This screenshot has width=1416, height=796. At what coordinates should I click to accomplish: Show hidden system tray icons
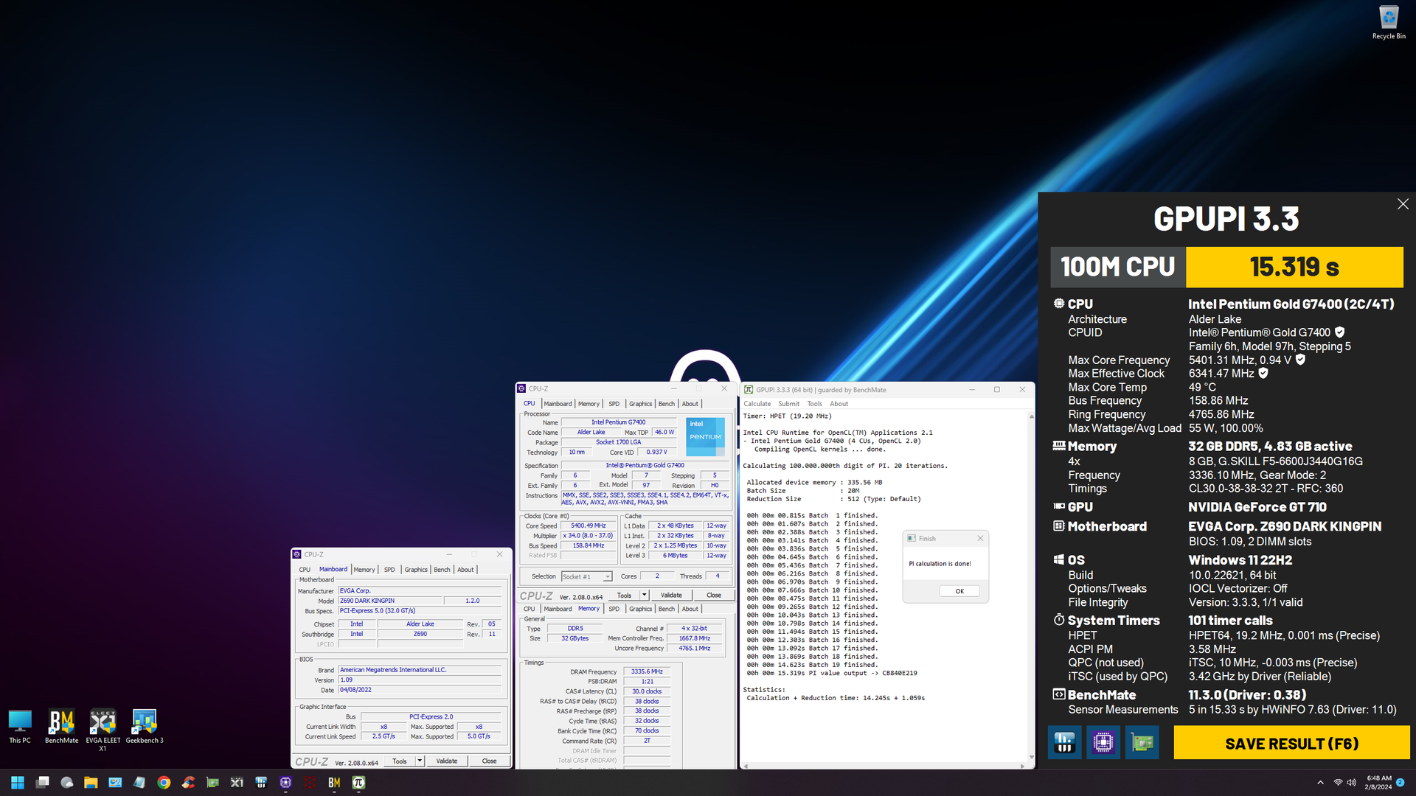pyautogui.click(x=1320, y=783)
